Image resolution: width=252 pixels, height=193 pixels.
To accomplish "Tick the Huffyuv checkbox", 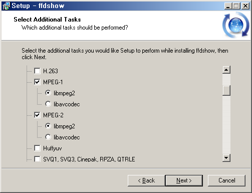I will click(37, 148).
